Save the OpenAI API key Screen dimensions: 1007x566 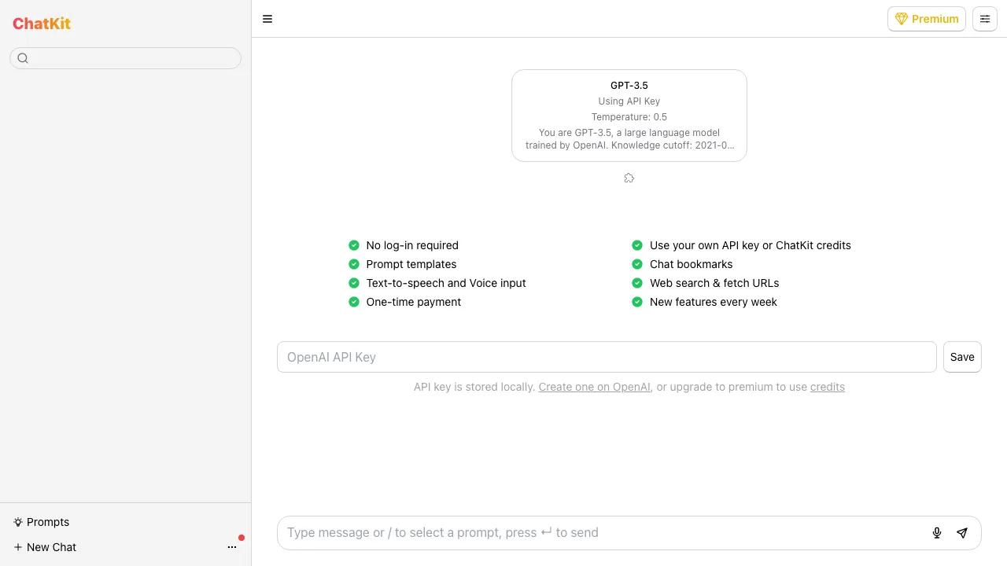[962, 357]
